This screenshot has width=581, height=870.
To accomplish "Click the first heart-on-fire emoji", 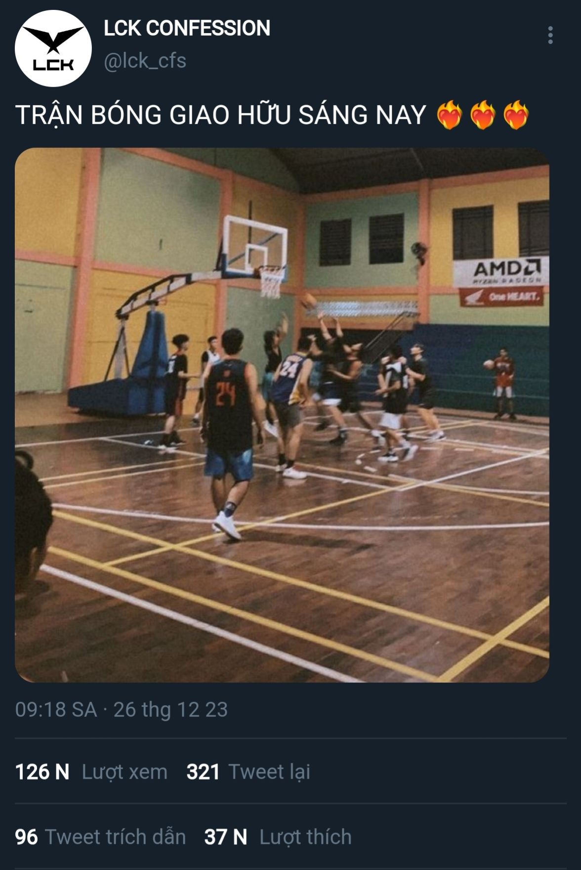I will click(450, 115).
